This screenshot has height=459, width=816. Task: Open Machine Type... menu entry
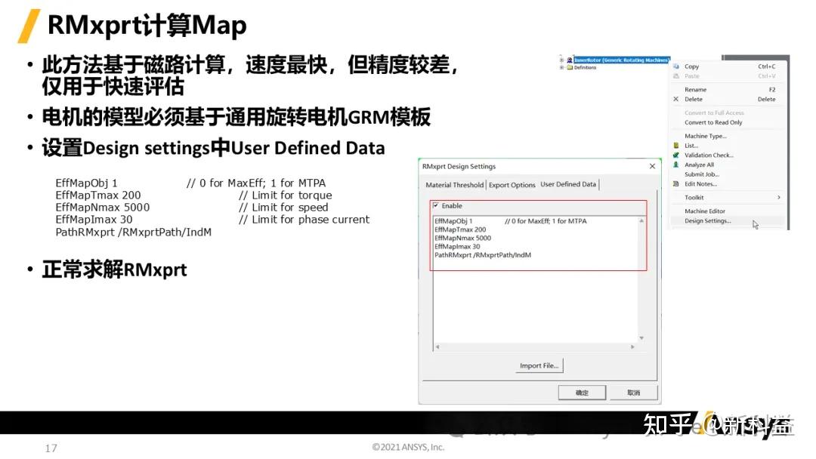pos(728,136)
